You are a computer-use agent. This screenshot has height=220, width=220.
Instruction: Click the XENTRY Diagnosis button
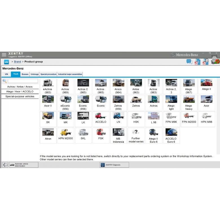114,165
